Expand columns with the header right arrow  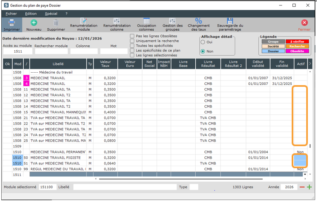point(310,64)
